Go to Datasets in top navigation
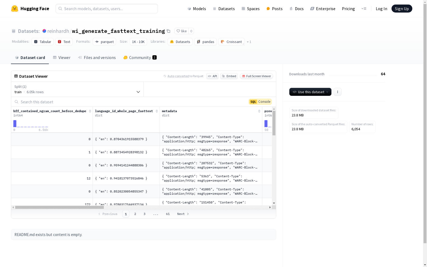This screenshot has width=427, height=267. tap(224, 9)
